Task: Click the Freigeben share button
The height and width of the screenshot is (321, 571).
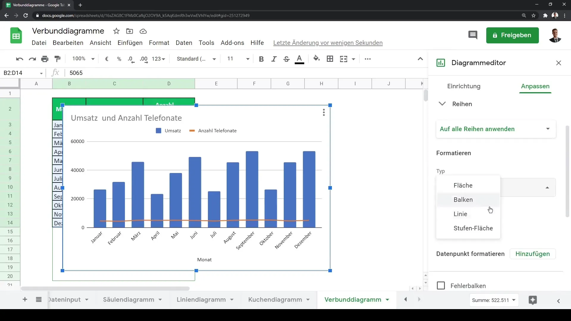Action: (512, 35)
